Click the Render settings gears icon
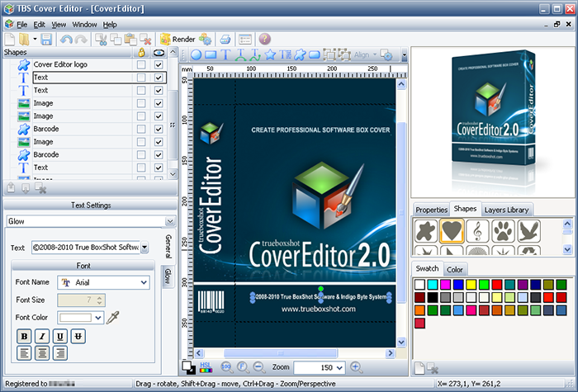This screenshot has width=578, height=392. [x=206, y=39]
